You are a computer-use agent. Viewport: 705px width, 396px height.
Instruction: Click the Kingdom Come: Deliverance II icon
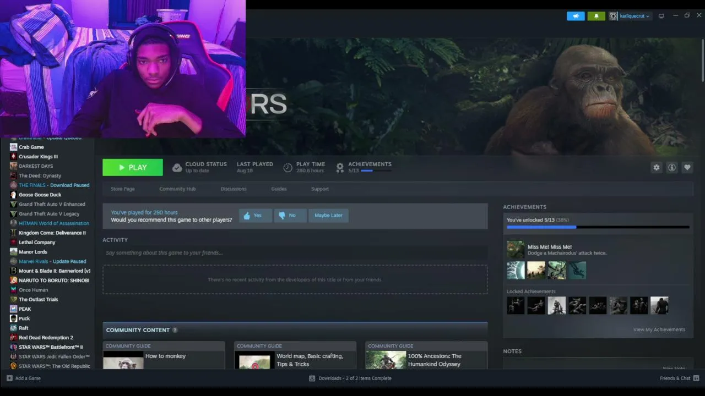(13, 233)
